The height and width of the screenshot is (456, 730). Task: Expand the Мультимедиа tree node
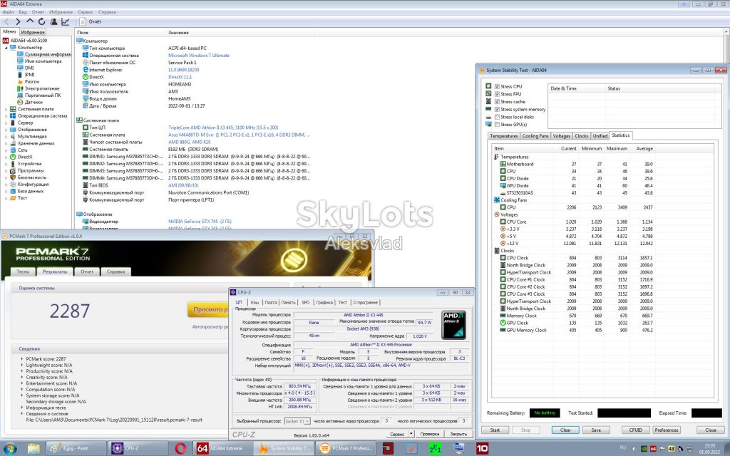point(6,136)
